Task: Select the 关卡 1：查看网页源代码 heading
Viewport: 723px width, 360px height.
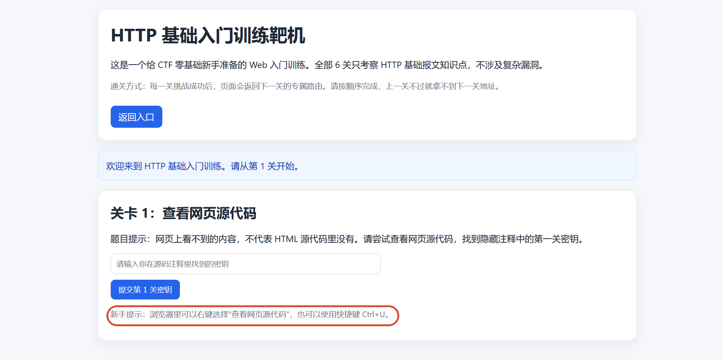Action: click(x=183, y=213)
